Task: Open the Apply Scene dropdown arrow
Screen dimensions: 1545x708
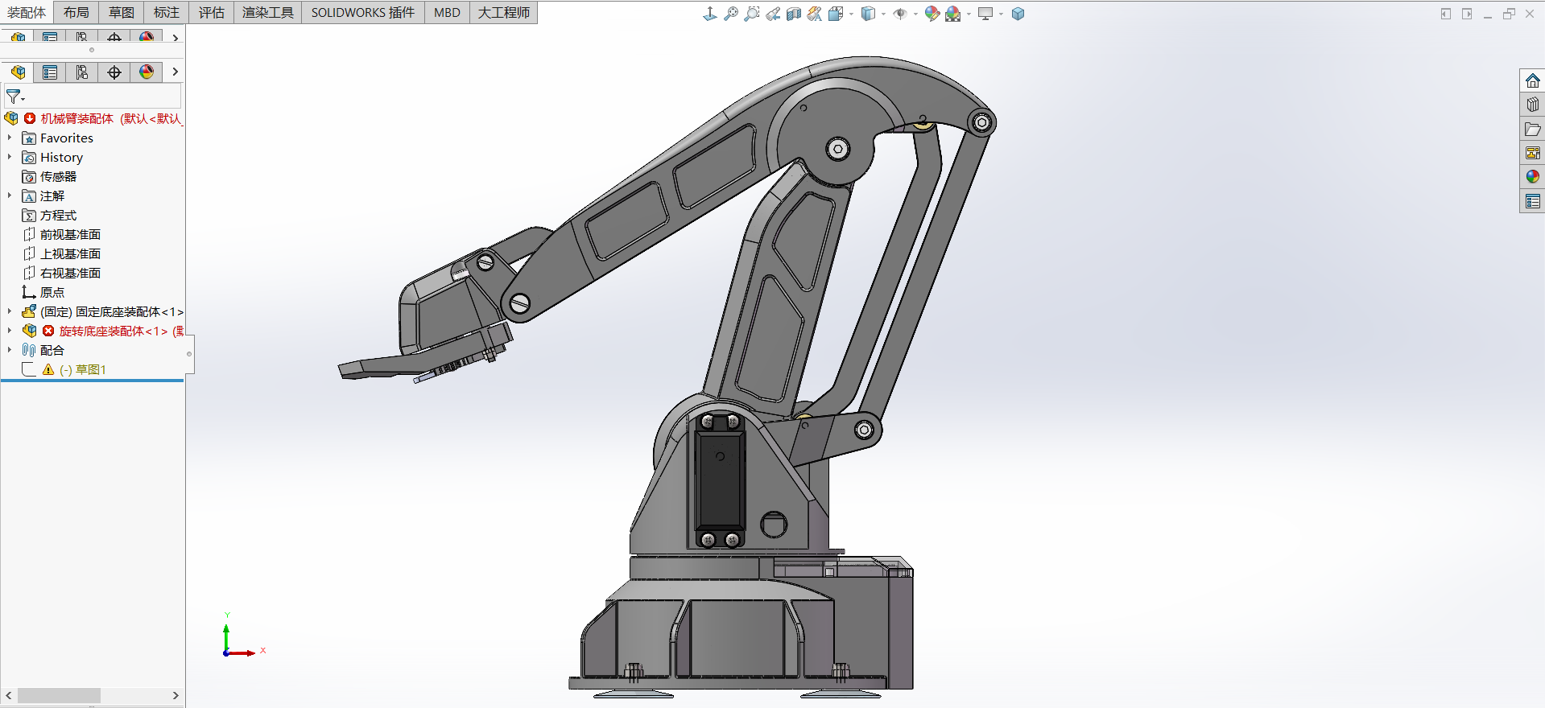Action: (969, 14)
